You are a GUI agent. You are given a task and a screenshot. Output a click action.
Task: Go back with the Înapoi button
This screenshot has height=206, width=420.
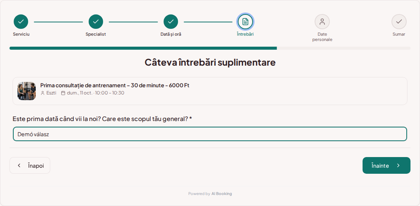[30, 165]
